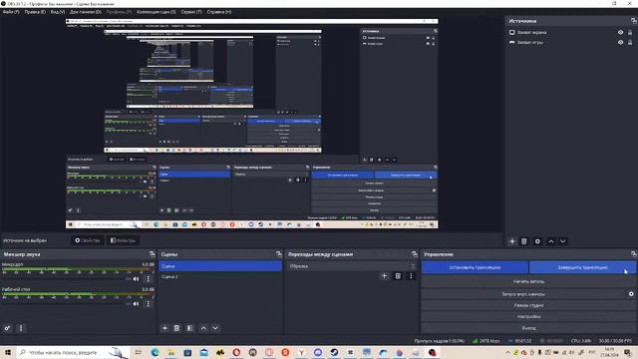Move the scene up in the Сцены list
This screenshot has height=359, width=638.
click(x=203, y=328)
